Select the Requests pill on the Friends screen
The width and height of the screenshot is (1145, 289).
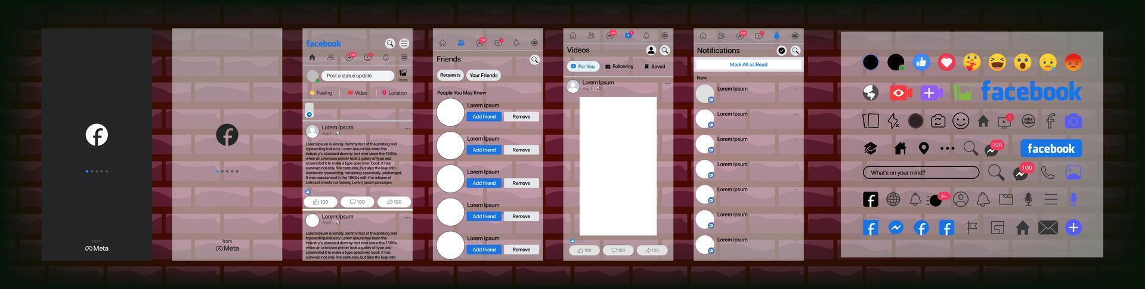(x=450, y=75)
